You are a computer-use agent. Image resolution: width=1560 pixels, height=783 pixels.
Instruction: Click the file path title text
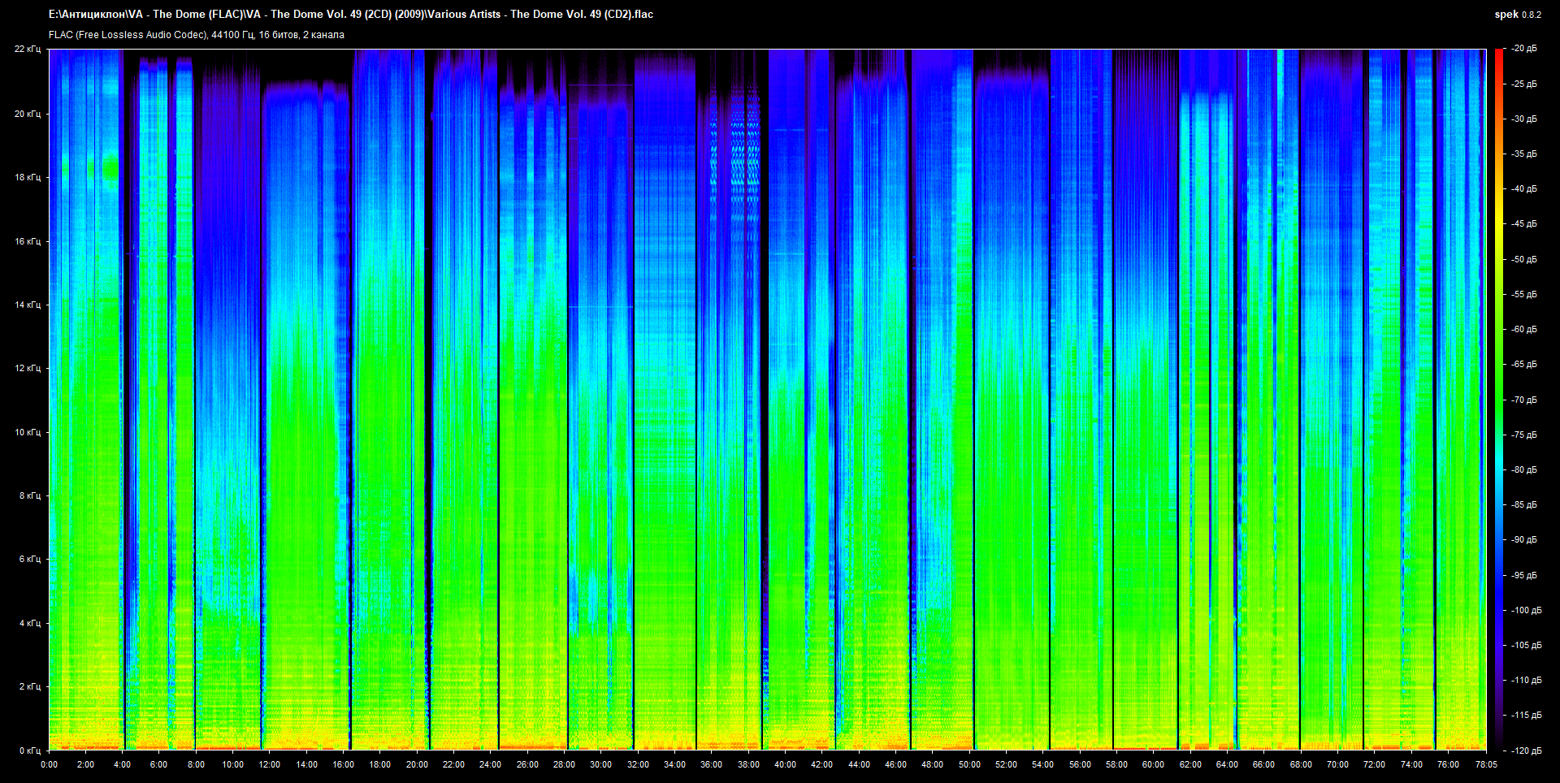(350, 15)
